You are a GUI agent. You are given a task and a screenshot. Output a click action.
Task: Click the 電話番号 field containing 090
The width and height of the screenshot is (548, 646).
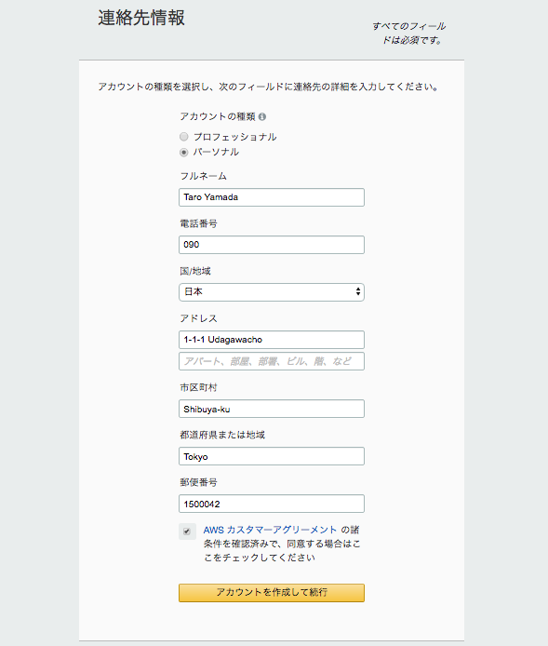tap(272, 245)
